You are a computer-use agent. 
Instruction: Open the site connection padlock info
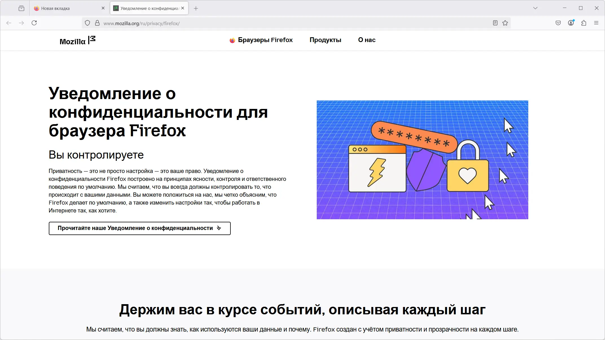click(97, 23)
